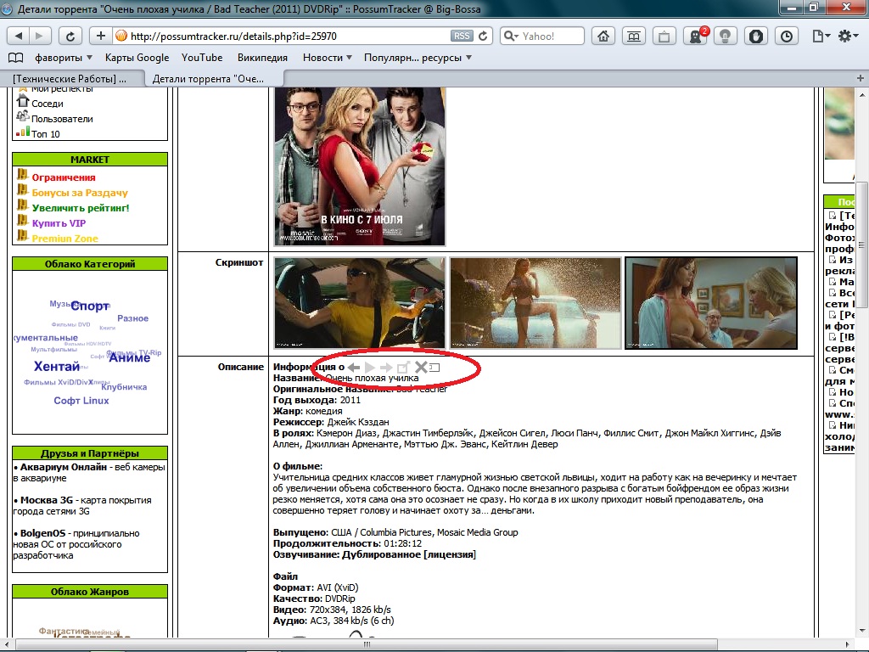Click the left arrow icon above description
The height and width of the screenshot is (652, 869).
[x=354, y=367]
